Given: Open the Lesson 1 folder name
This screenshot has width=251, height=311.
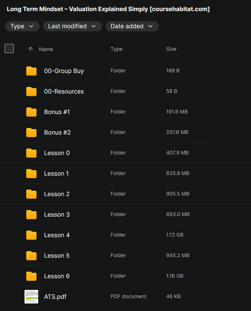Looking at the screenshot, I should (x=56, y=174).
